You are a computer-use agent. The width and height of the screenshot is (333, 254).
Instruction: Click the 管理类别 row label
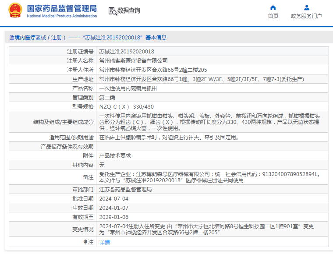[x=83, y=97]
